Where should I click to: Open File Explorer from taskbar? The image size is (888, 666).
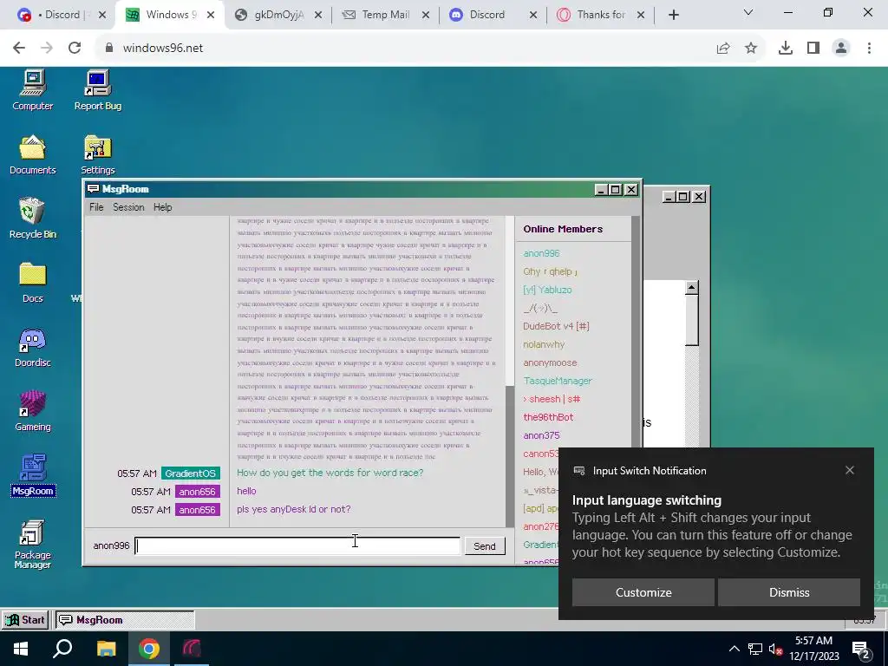point(106,649)
